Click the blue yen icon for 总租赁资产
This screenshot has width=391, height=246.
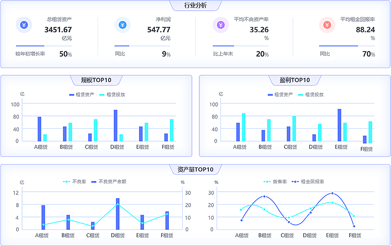click(x=24, y=25)
